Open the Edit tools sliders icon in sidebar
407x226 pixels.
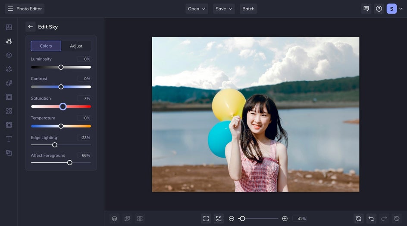(9, 41)
